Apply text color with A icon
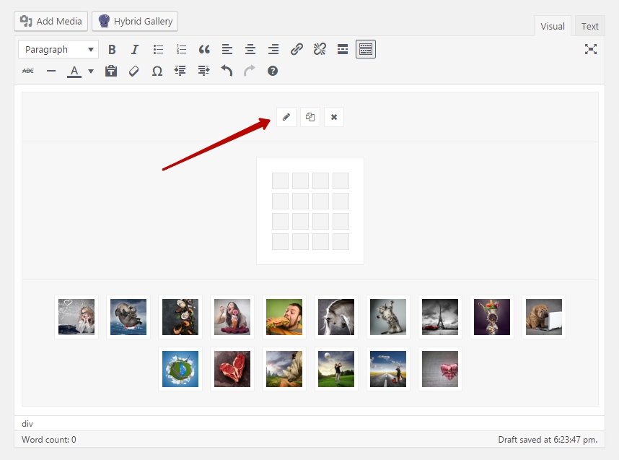 [74, 71]
